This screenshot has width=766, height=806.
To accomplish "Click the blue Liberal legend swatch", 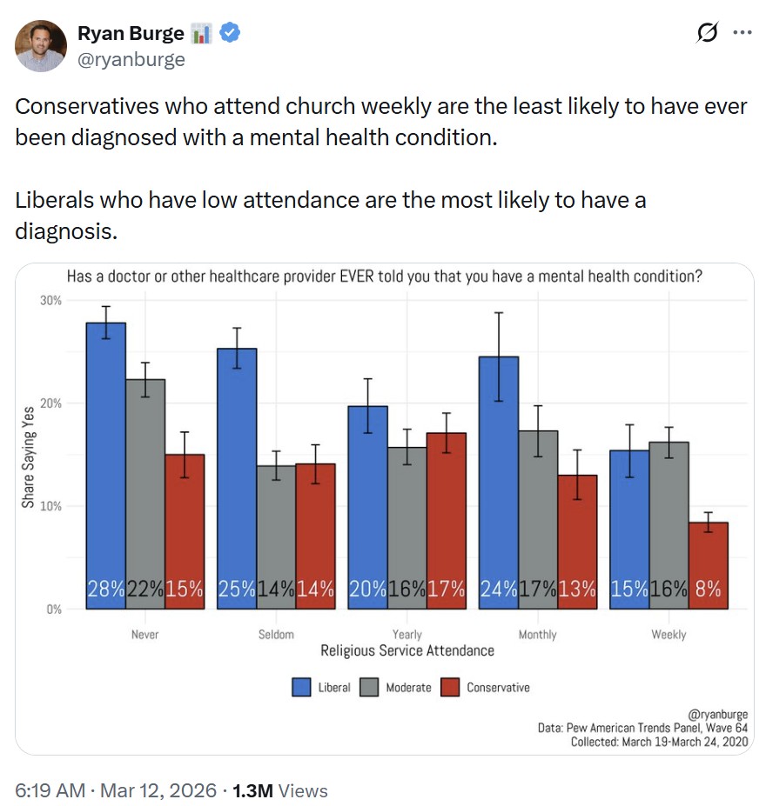I will pyautogui.click(x=300, y=687).
